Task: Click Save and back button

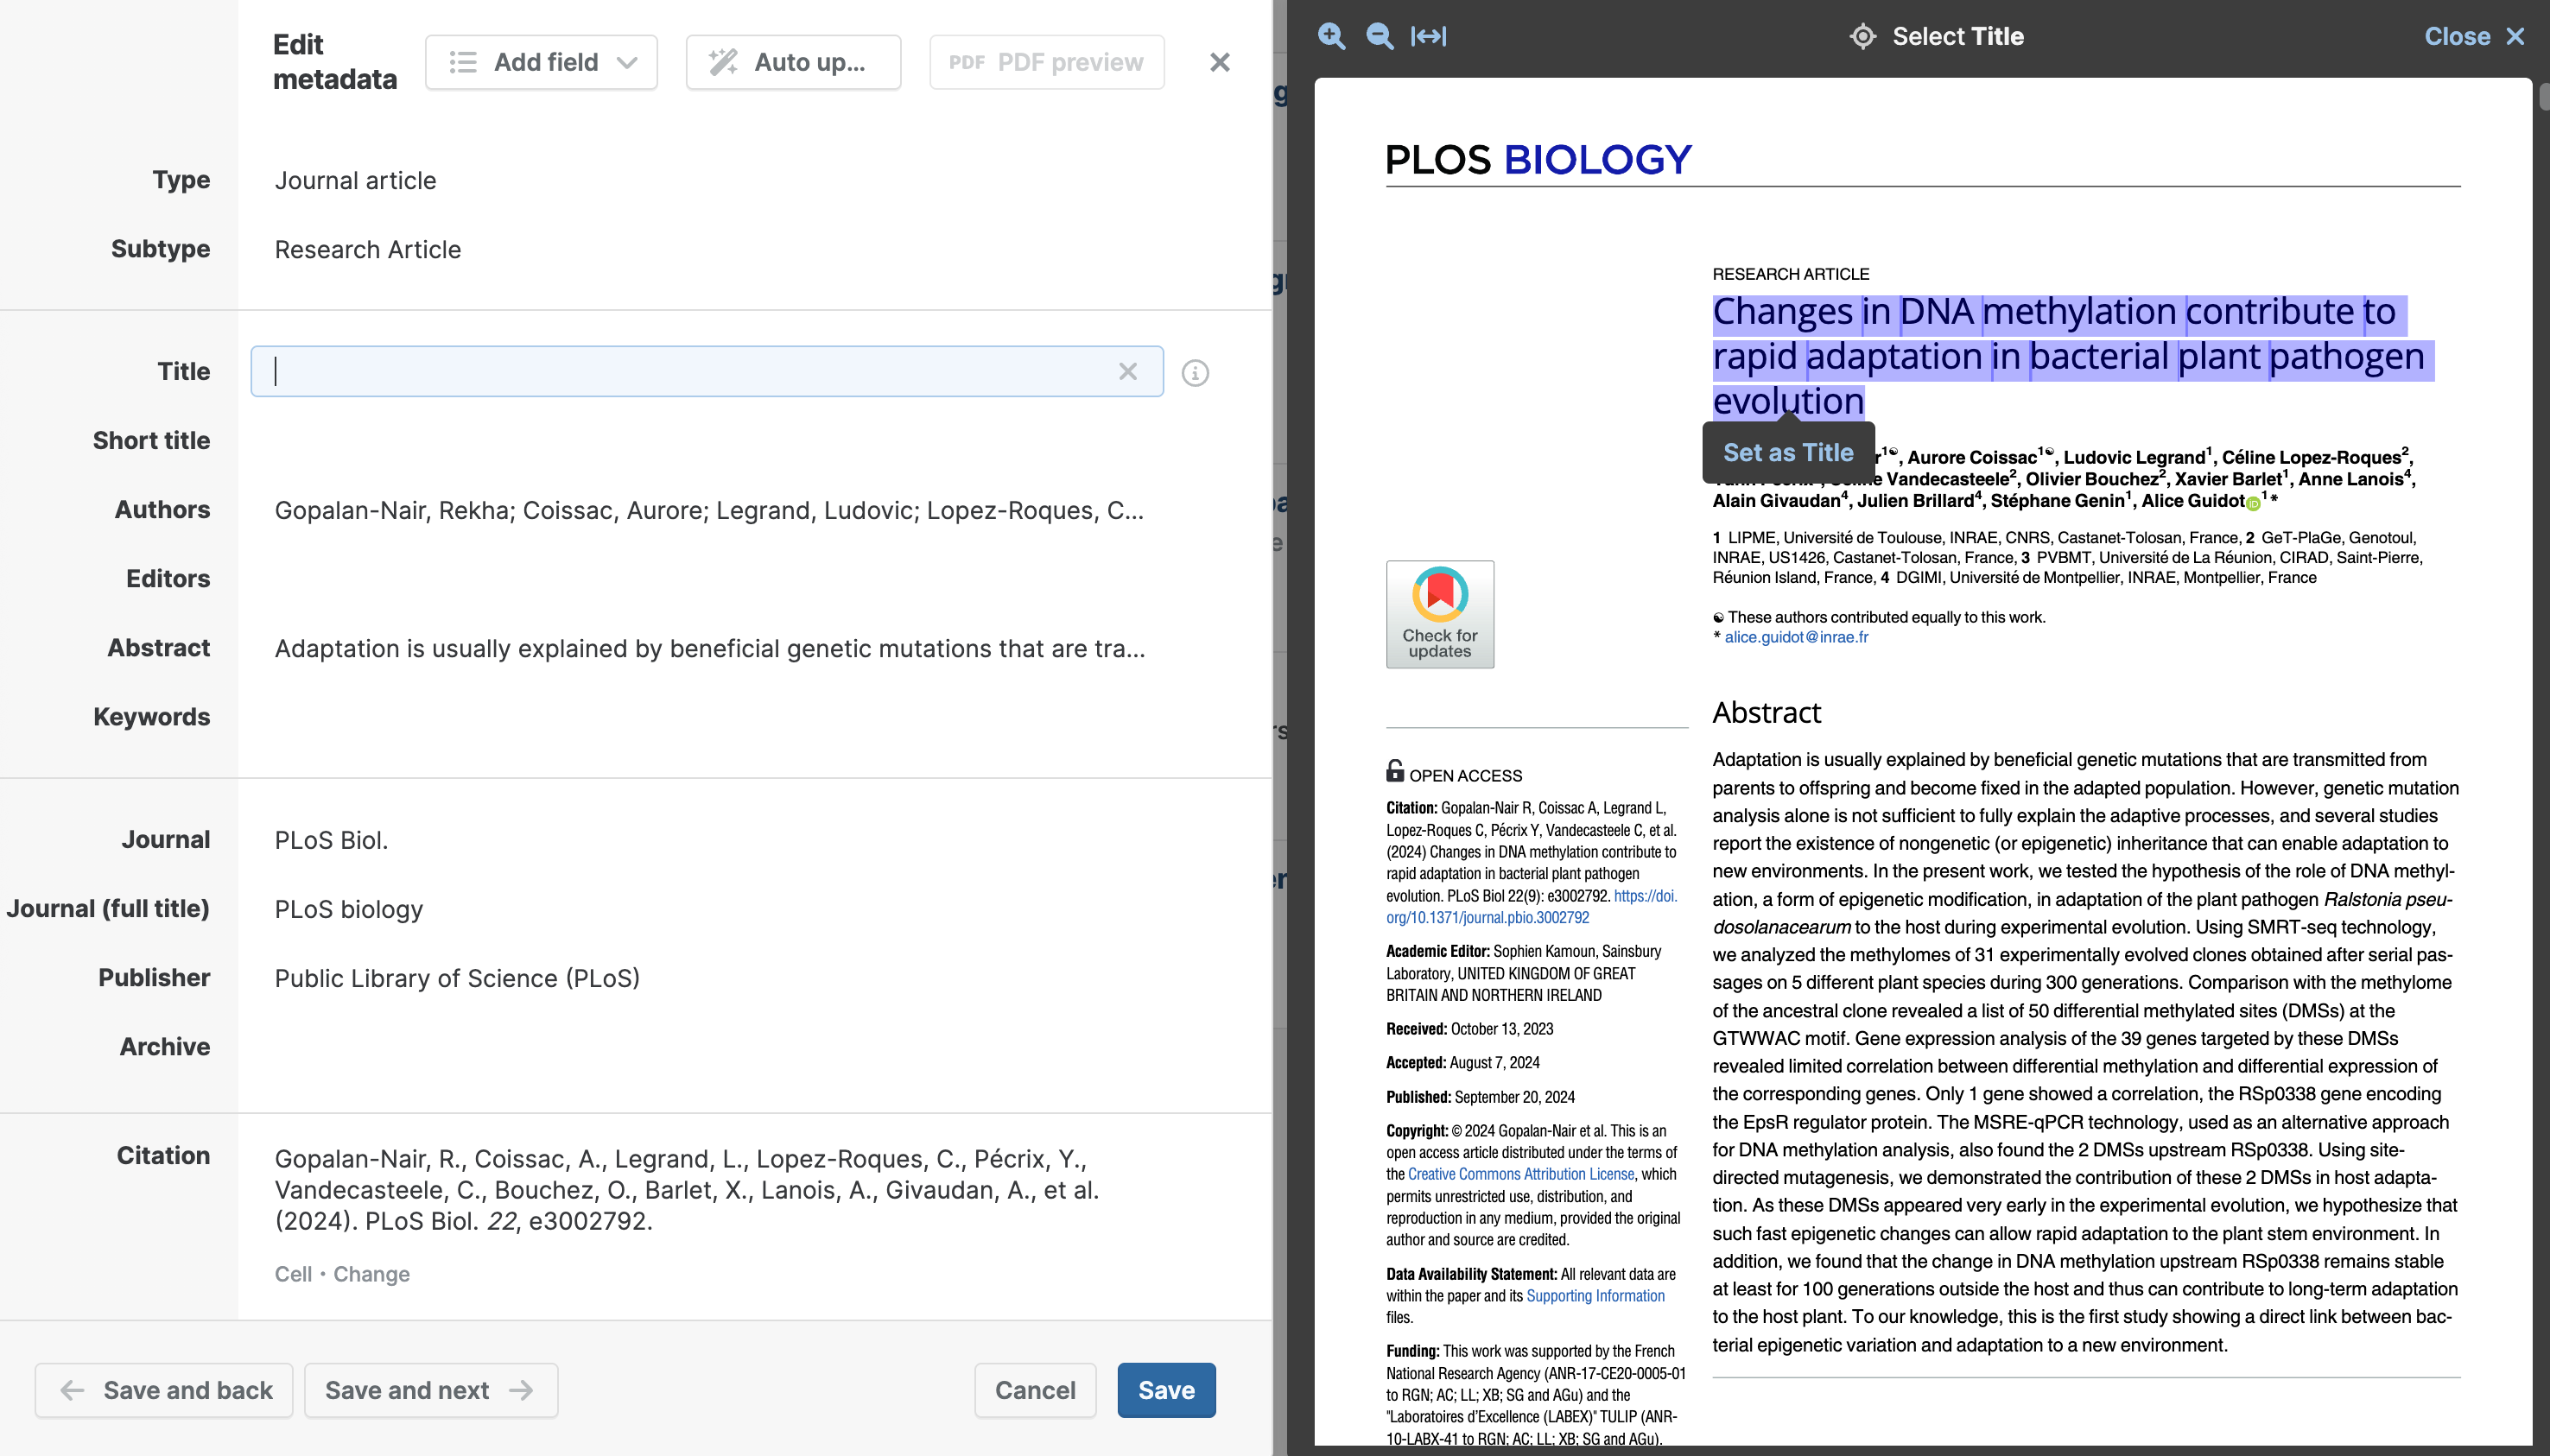Action: point(164,1390)
